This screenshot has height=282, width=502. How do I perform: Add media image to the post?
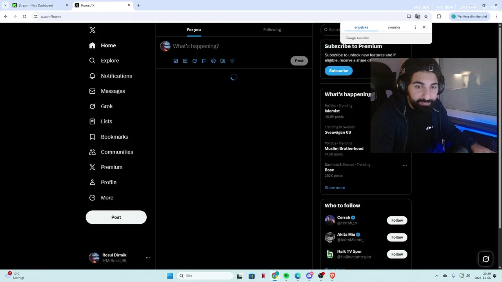click(x=176, y=61)
